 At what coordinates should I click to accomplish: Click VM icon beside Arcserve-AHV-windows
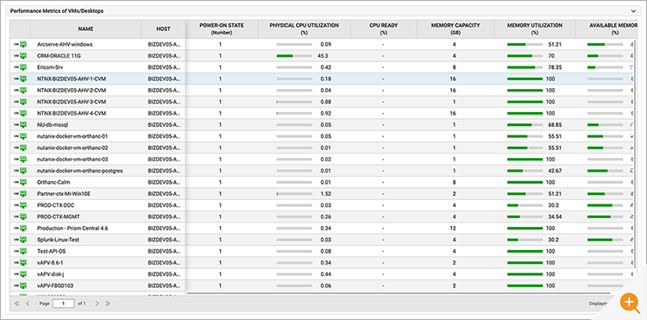point(20,44)
